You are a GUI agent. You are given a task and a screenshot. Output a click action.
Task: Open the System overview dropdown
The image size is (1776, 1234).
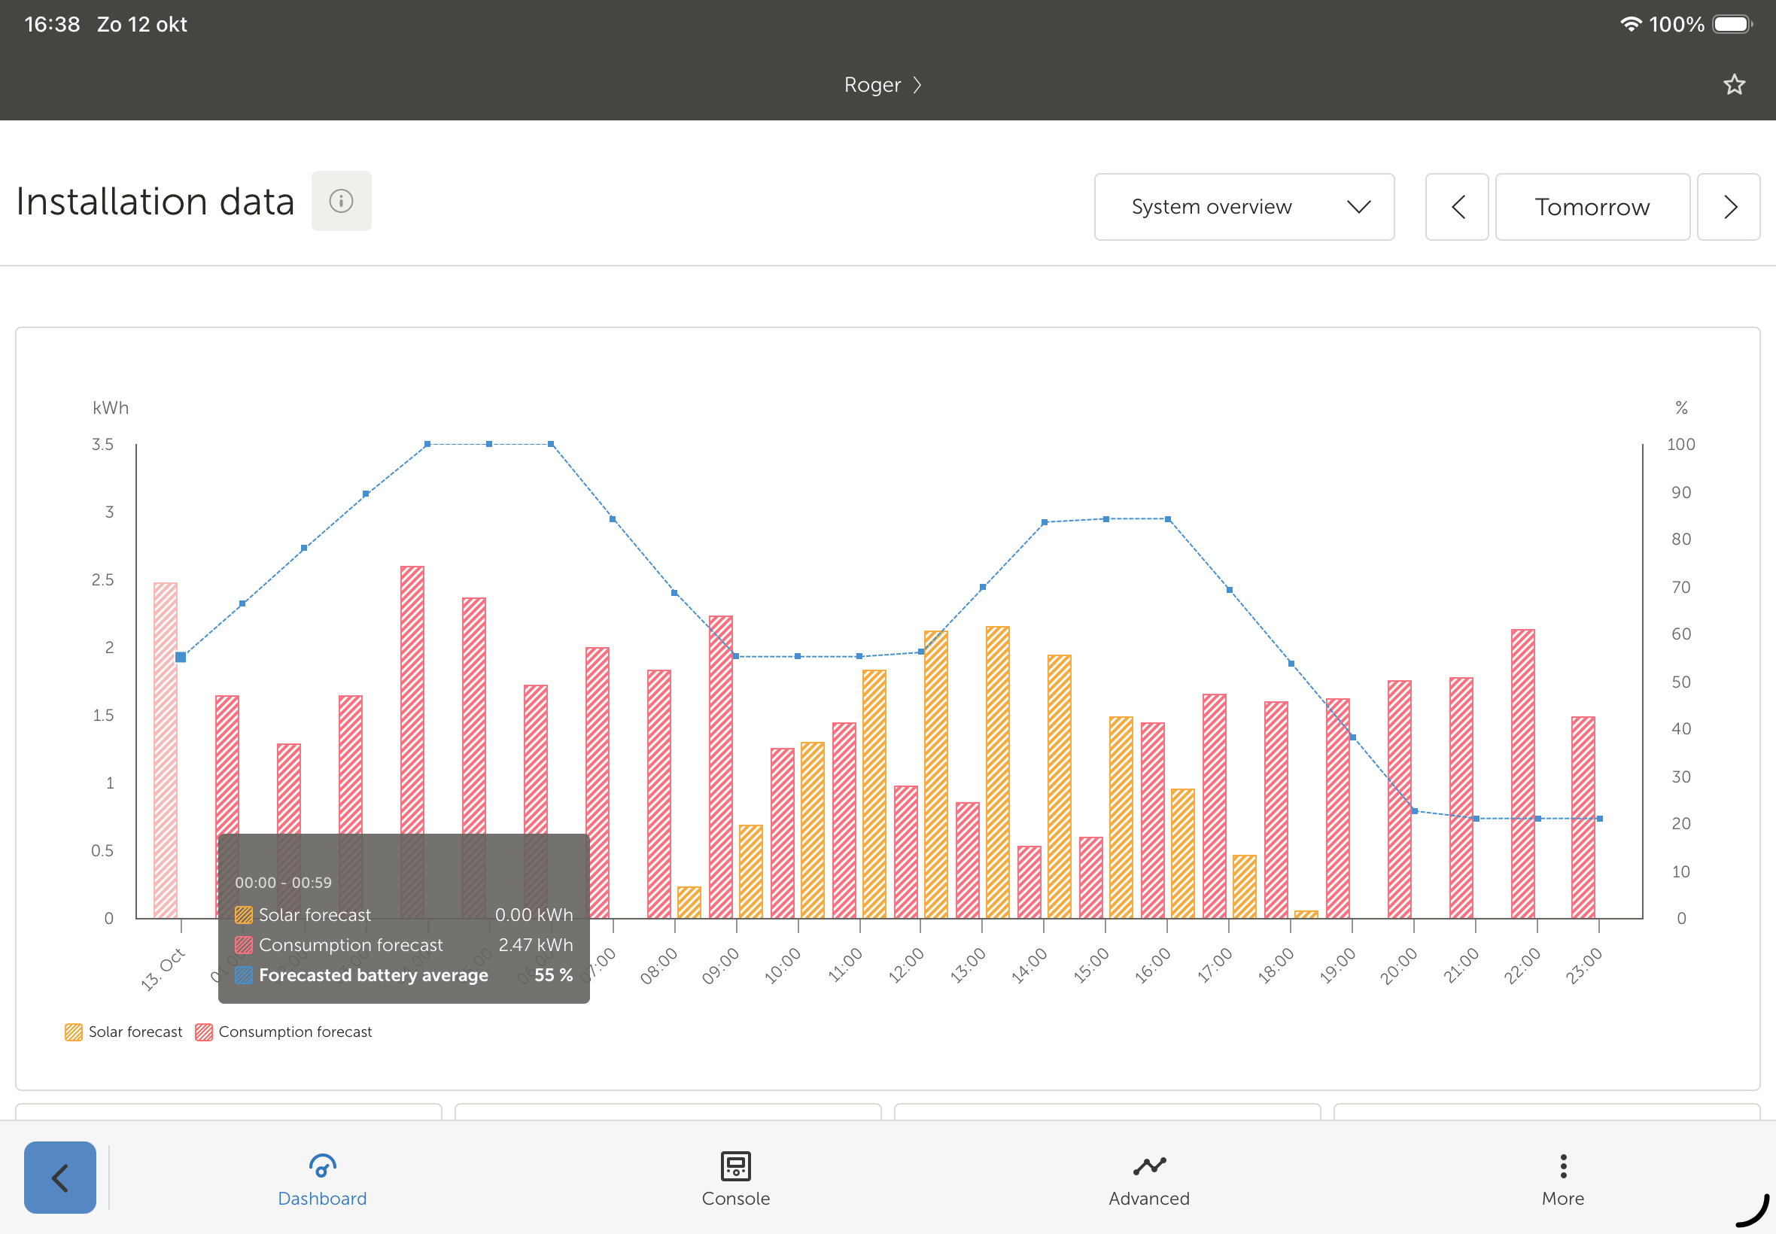click(x=1243, y=207)
